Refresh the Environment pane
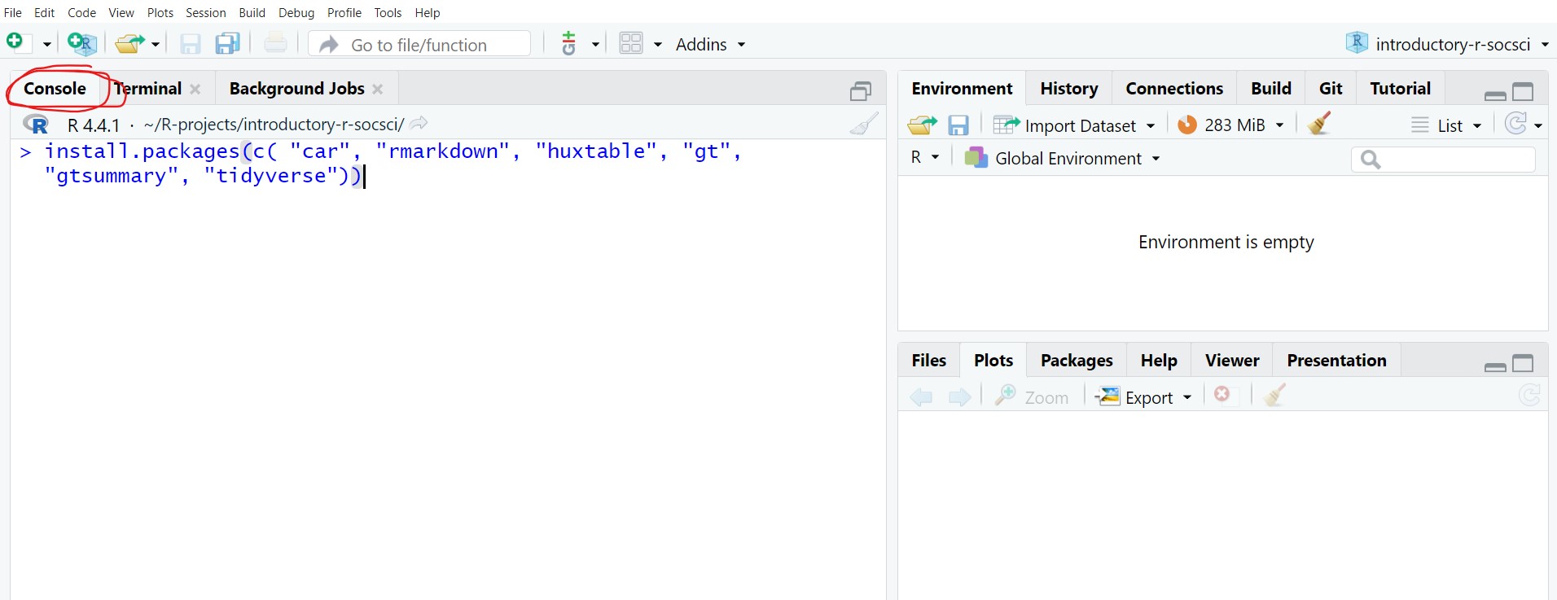Viewport: 1557px width, 600px height. [1515, 124]
